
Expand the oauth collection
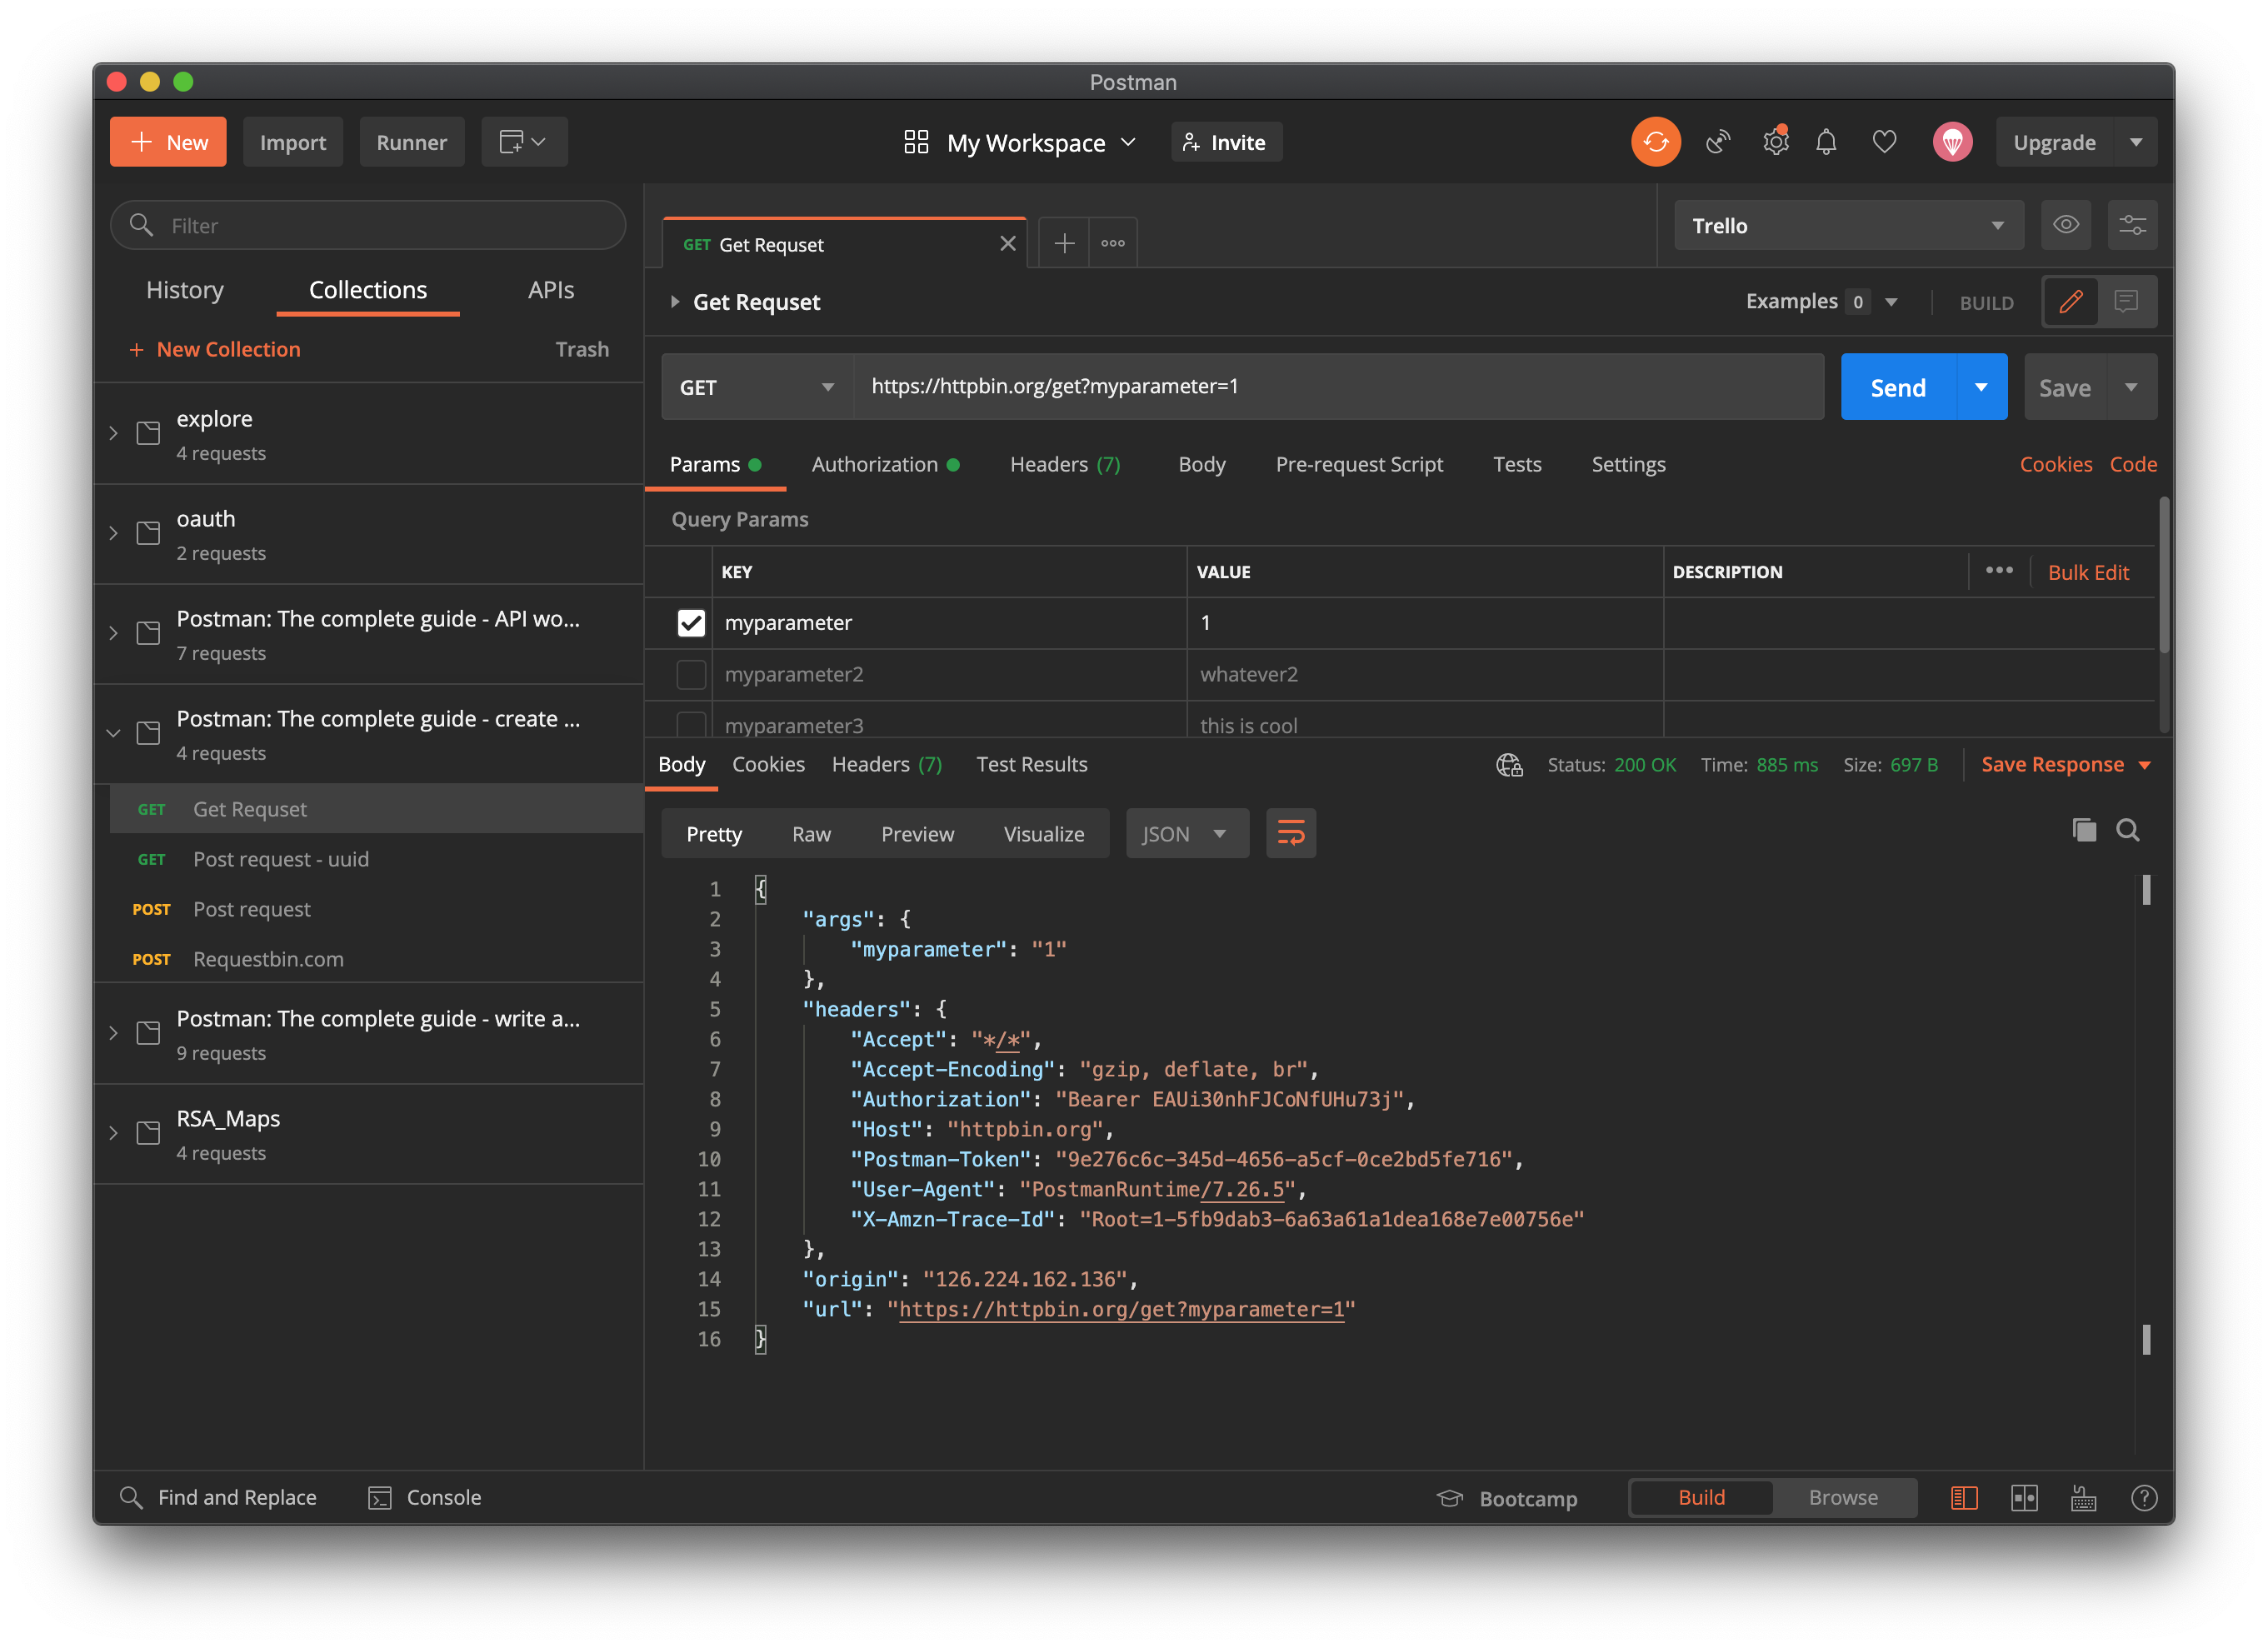(113, 533)
